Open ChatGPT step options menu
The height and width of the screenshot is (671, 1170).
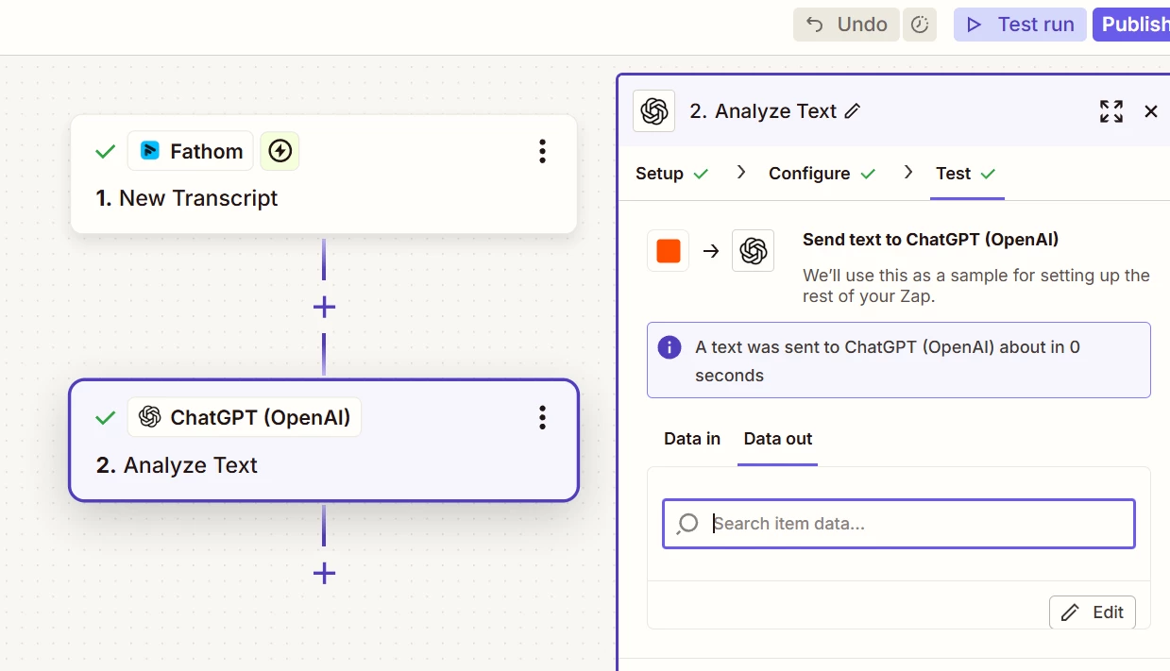coord(542,417)
